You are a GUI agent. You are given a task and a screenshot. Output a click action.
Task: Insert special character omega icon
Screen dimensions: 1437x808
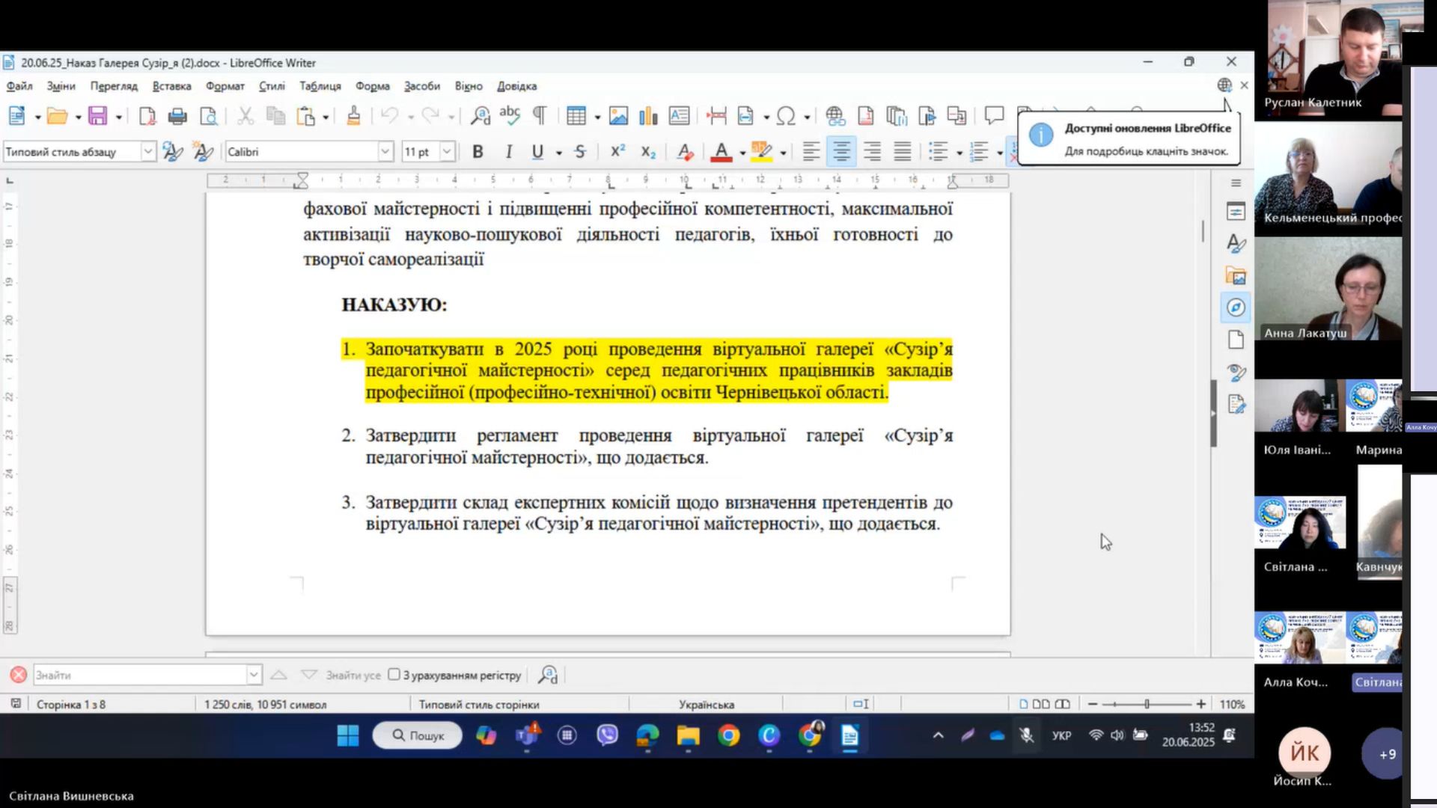point(785,116)
